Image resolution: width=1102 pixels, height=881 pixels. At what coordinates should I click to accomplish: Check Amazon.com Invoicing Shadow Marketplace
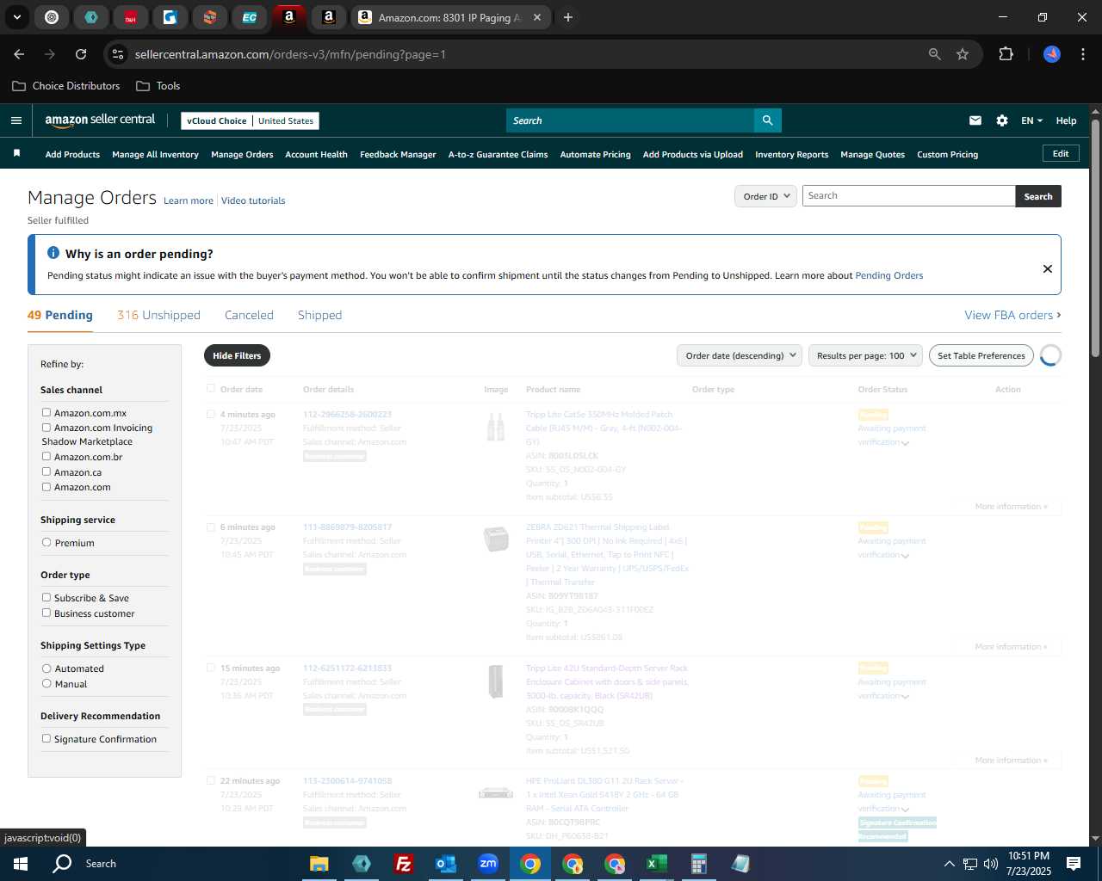pyautogui.click(x=46, y=427)
